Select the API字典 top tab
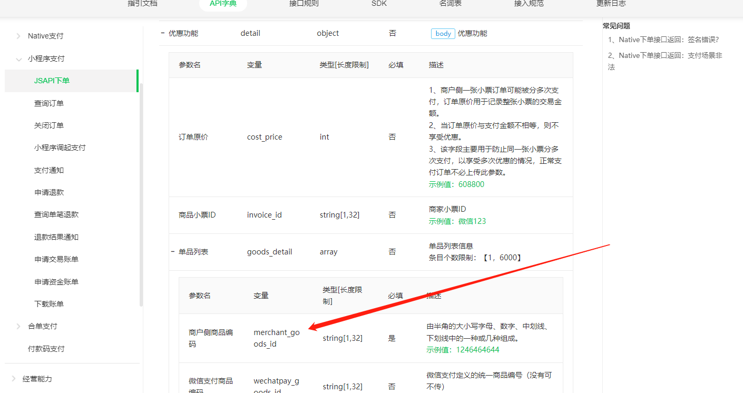This screenshot has width=743, height=393. tap(223, 4)
